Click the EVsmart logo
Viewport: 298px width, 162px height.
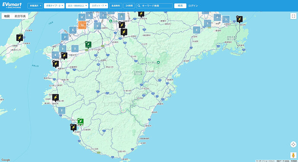pyautogui.click(x=12, y=5)
